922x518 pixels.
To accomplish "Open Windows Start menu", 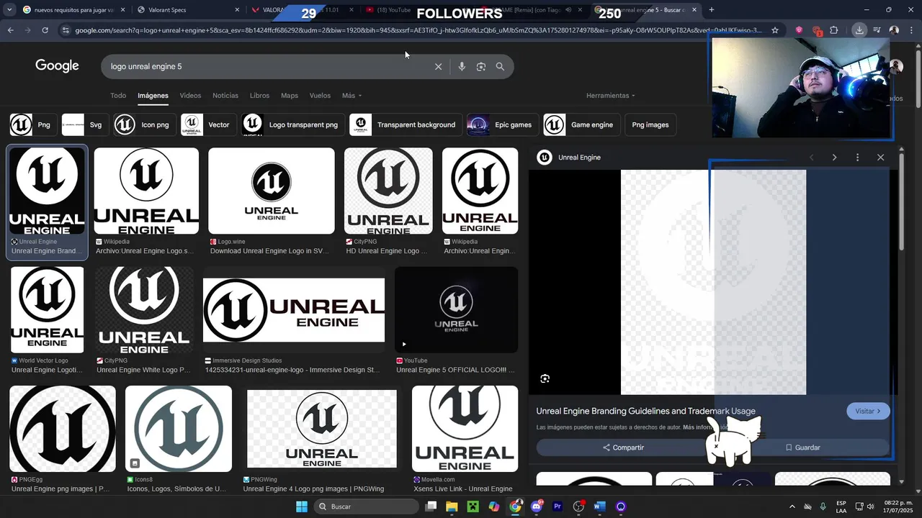I will click(x=301, y=506).
